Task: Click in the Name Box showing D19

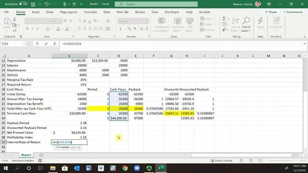Action: pyautogui.click(x=12, y=44)
